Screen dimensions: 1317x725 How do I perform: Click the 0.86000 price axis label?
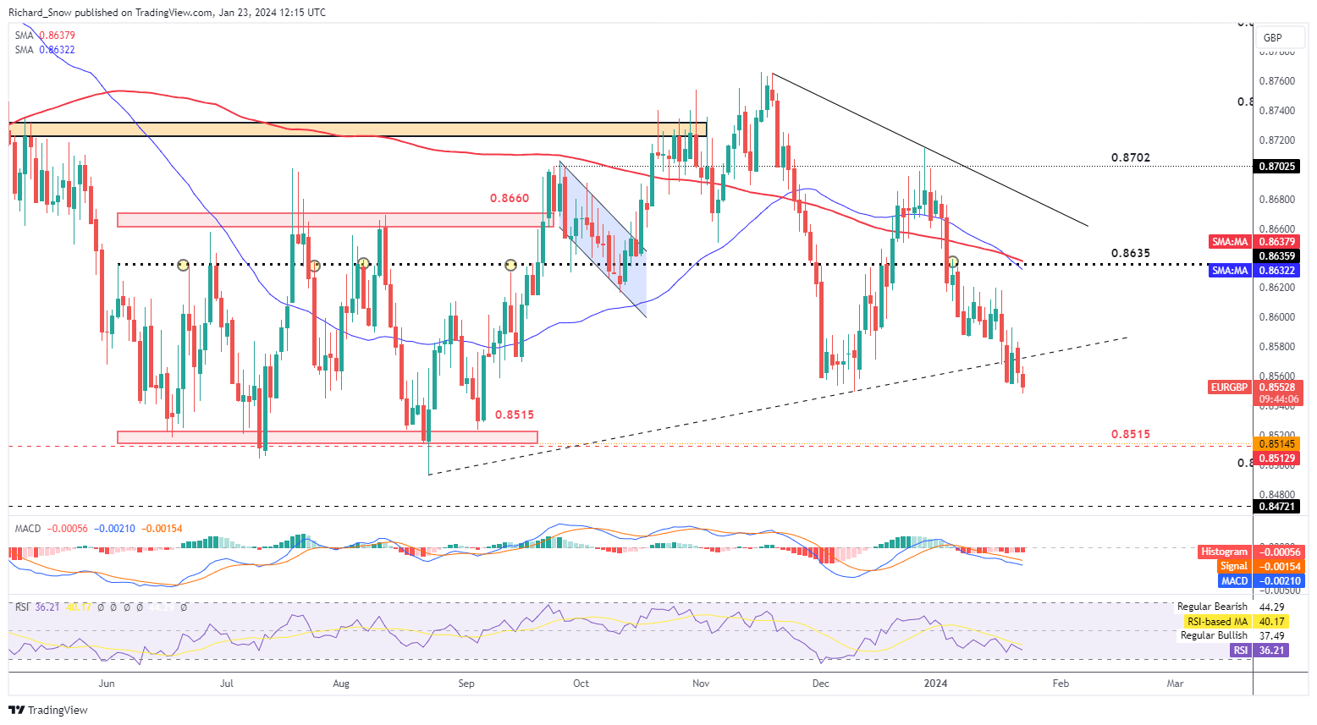(1277, 317)
